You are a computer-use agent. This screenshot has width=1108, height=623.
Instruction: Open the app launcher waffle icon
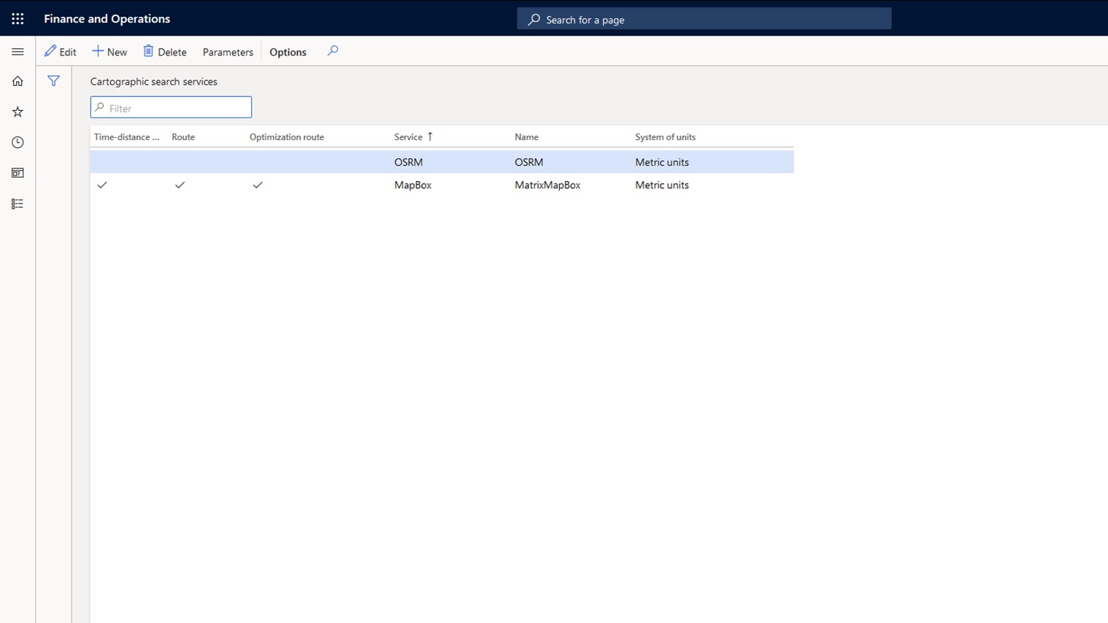click(x=18, y=19)
